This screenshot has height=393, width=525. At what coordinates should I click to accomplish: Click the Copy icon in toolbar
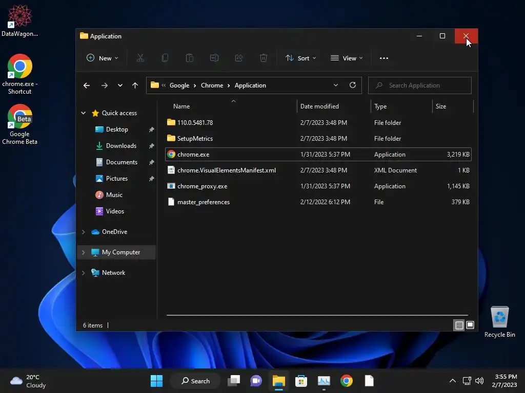[x=165, y=58]
